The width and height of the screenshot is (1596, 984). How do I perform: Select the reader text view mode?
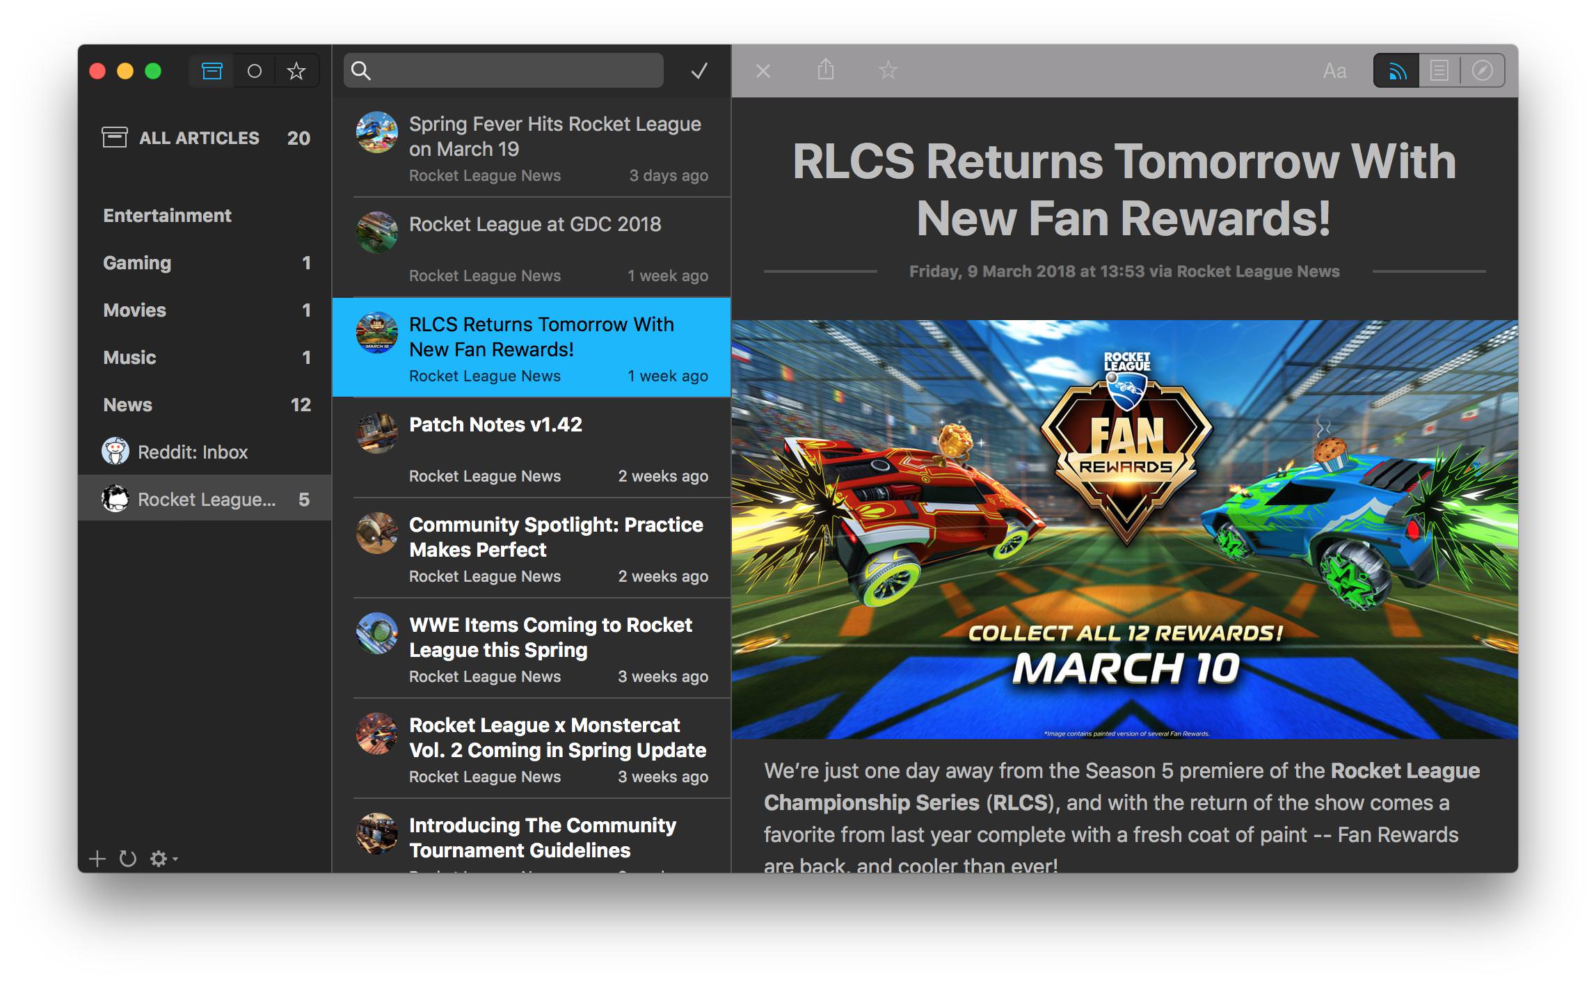1439,70
